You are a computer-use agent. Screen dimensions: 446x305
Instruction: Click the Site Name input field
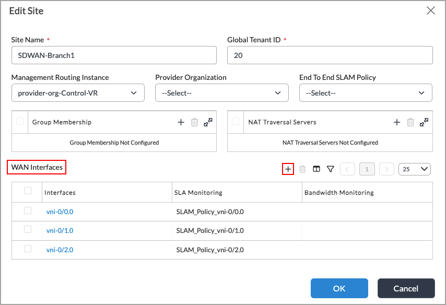click(114, 55)
